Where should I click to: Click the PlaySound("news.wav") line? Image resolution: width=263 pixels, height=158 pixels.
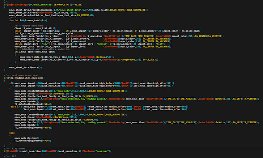click(x=58, y=151)
